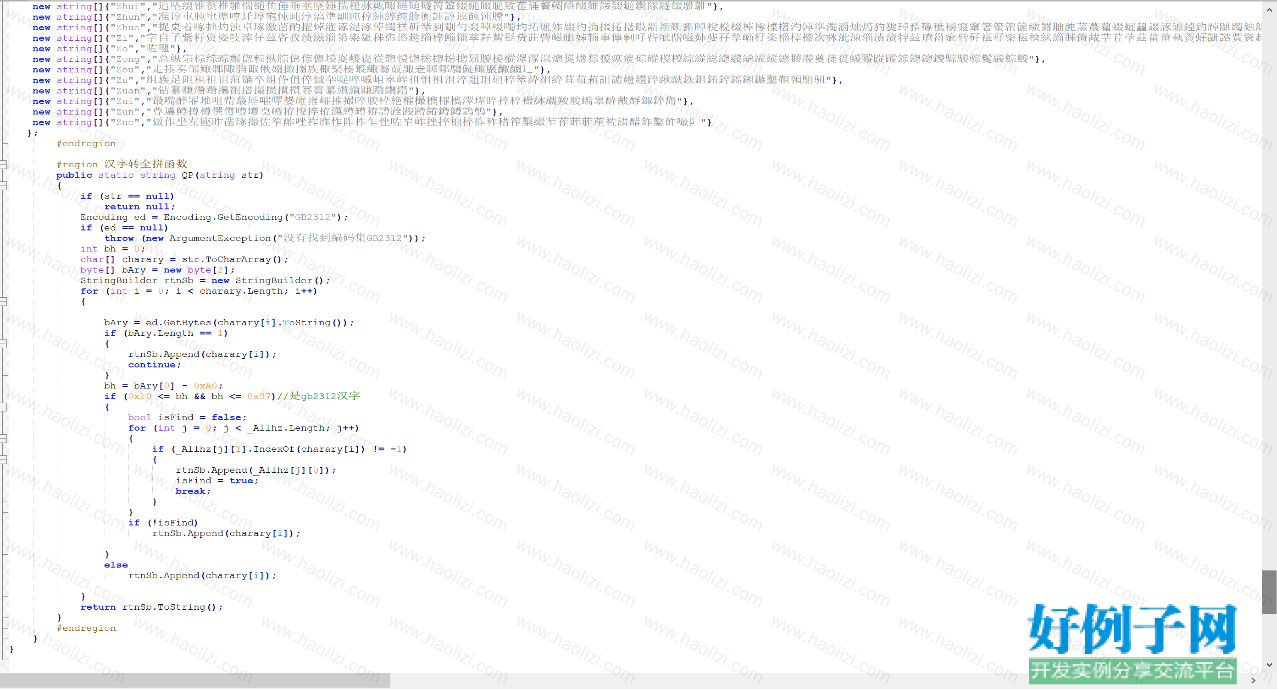Collapse the '#region 汉字转全拼函数' fold marker
This screenshot has width=1277, height=689.
coord(4,164)
